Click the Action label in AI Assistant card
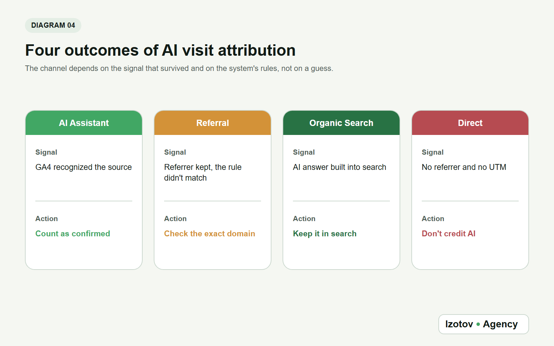 [x=46, y=219]
